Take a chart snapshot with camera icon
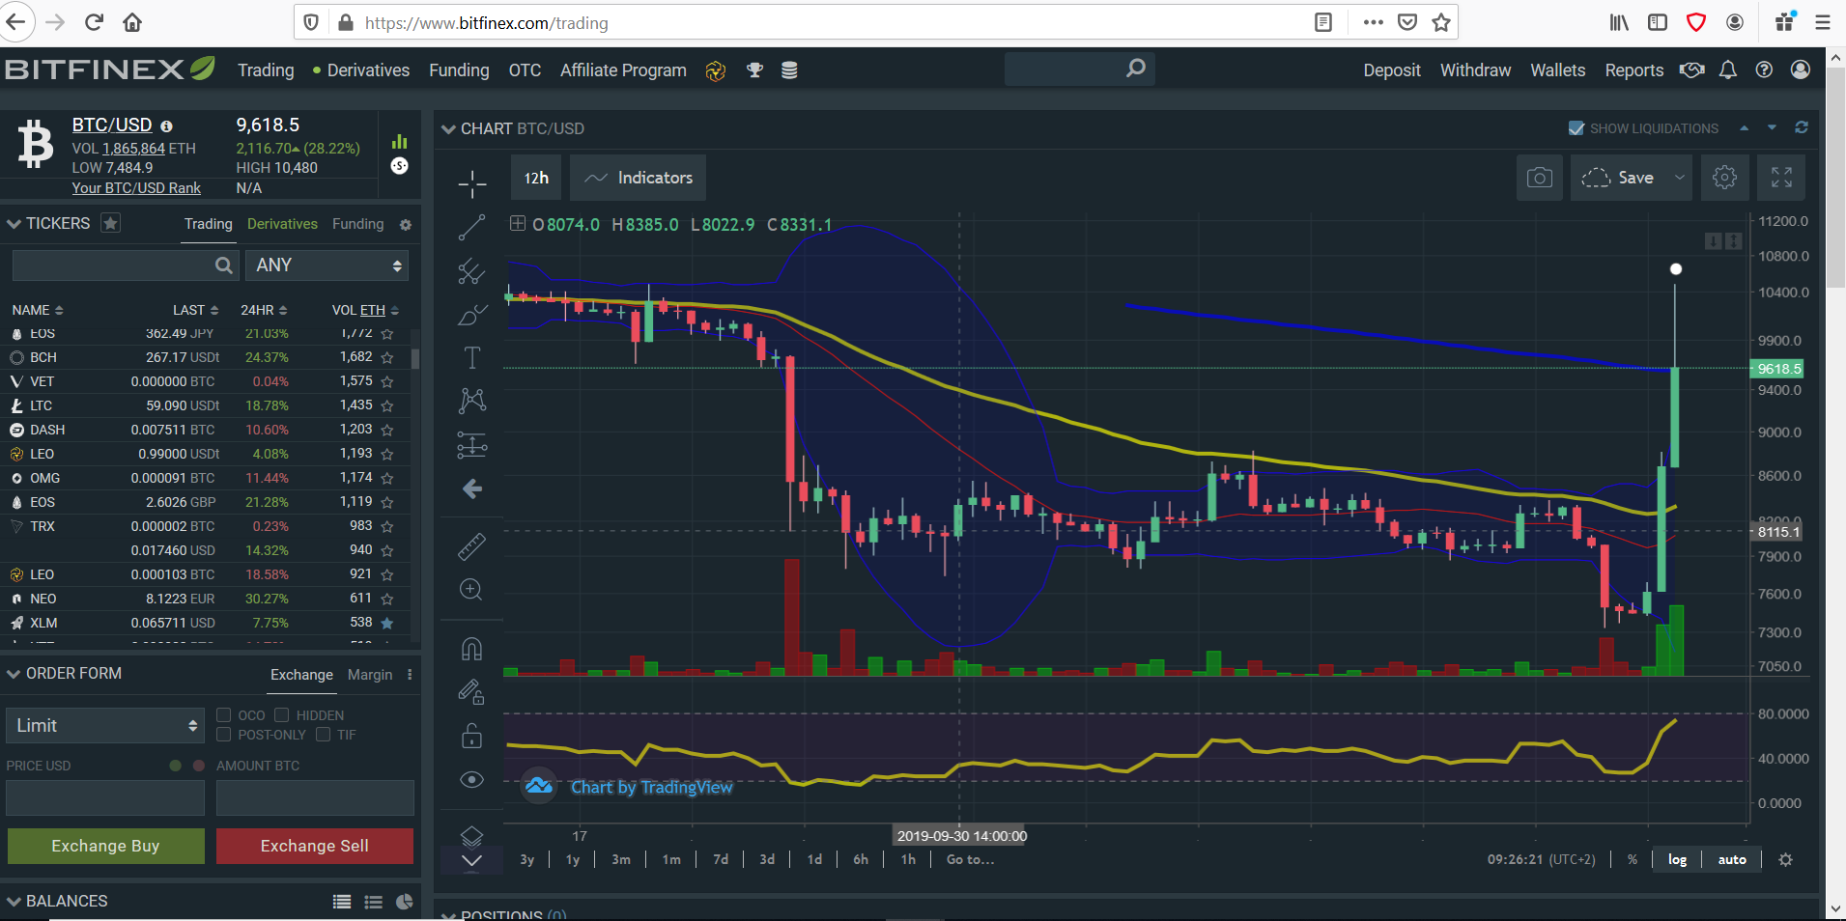1846x921 pixels. tap(1540, 178)
